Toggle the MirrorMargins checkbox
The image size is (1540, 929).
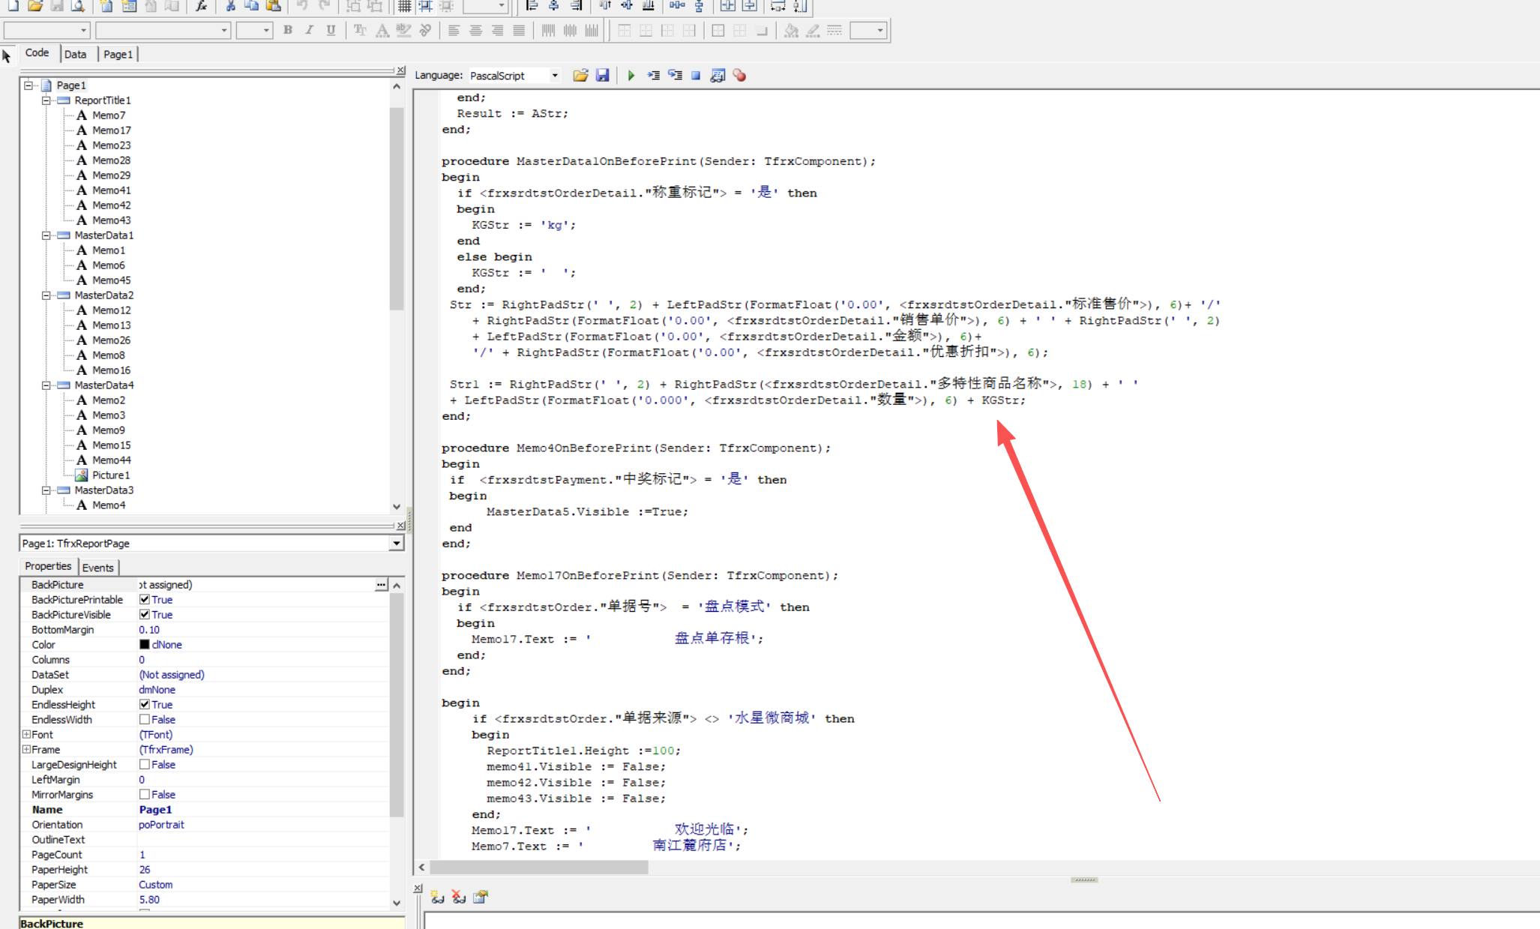coord(144,795)
